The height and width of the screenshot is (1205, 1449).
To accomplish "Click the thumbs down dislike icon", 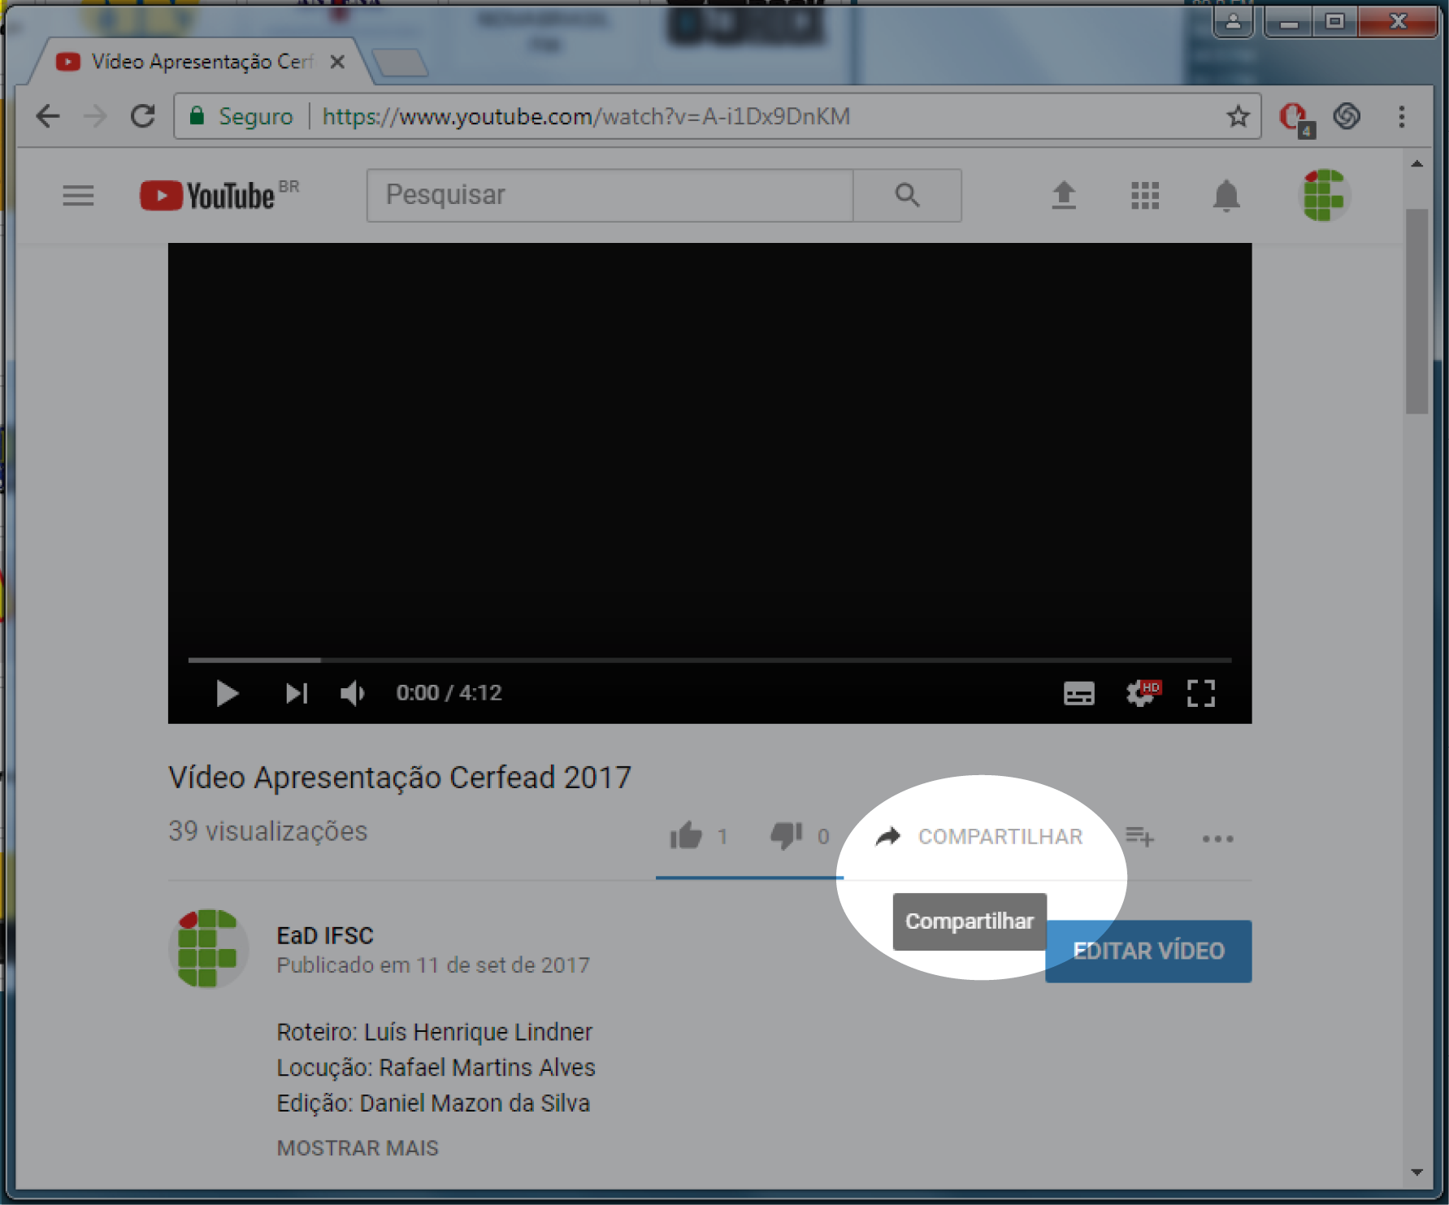I will click(x=786, y=836).
